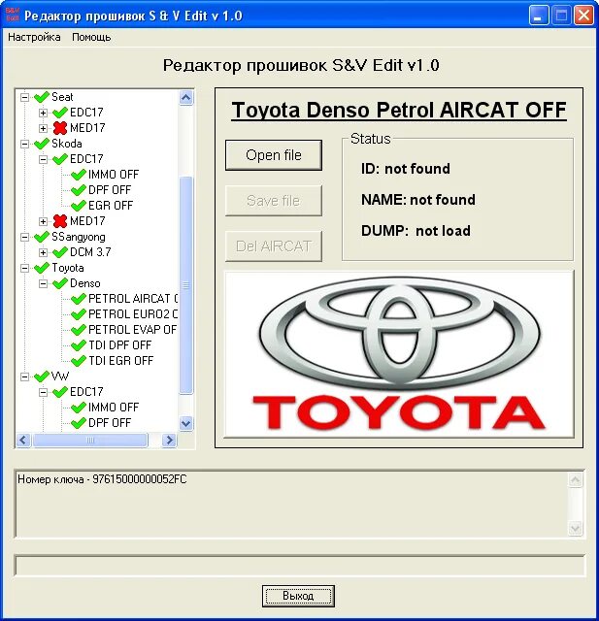Click the tree horizontal scrollbar thumb
The width and height of the screenshot is (599, 621).
[x=90, y=440]
